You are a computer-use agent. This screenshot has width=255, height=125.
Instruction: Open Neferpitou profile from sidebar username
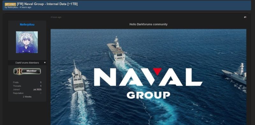(27, 25)
